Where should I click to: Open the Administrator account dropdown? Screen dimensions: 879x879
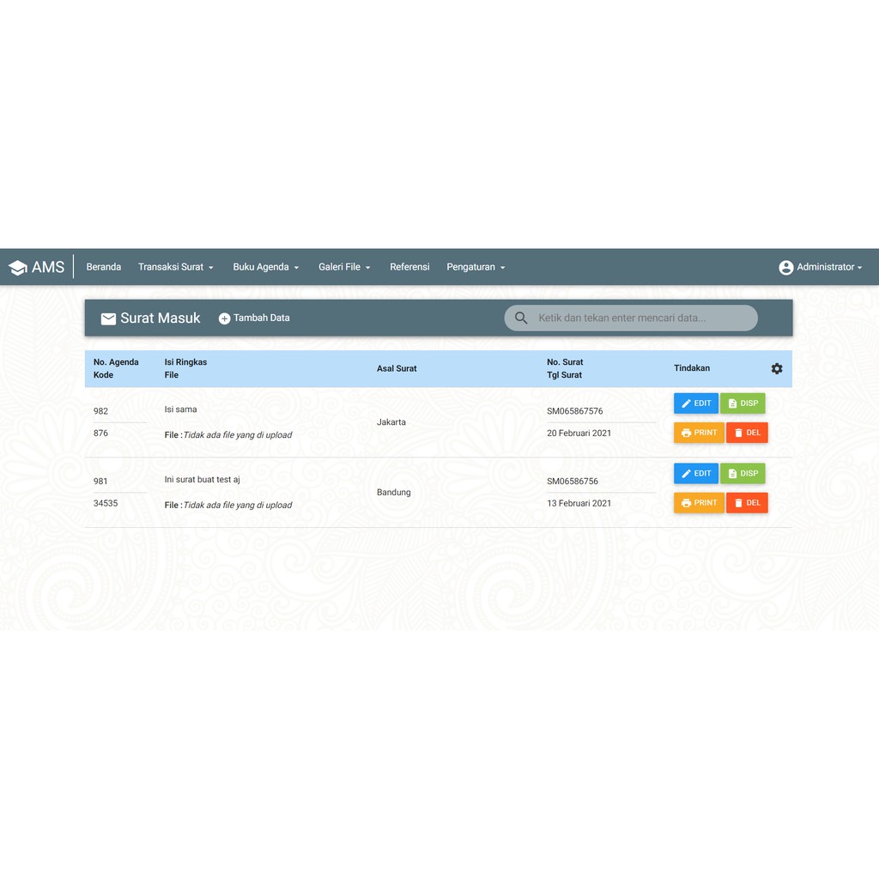pos(821,268)
